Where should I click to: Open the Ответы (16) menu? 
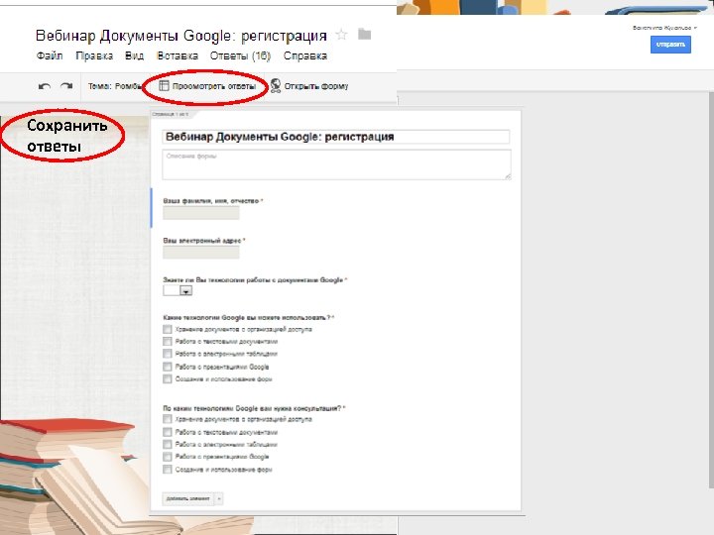pos(240,55)
